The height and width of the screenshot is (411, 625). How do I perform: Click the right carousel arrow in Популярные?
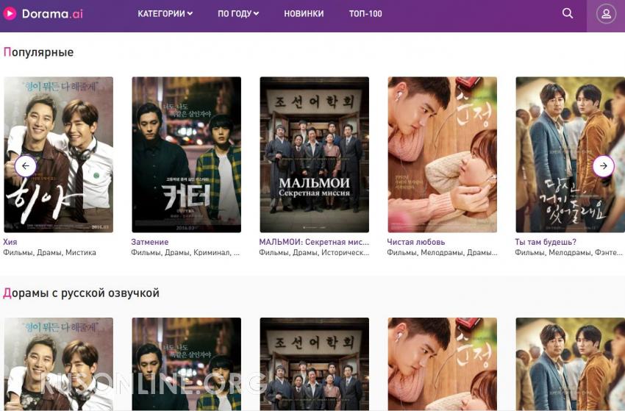coord(603,166)
